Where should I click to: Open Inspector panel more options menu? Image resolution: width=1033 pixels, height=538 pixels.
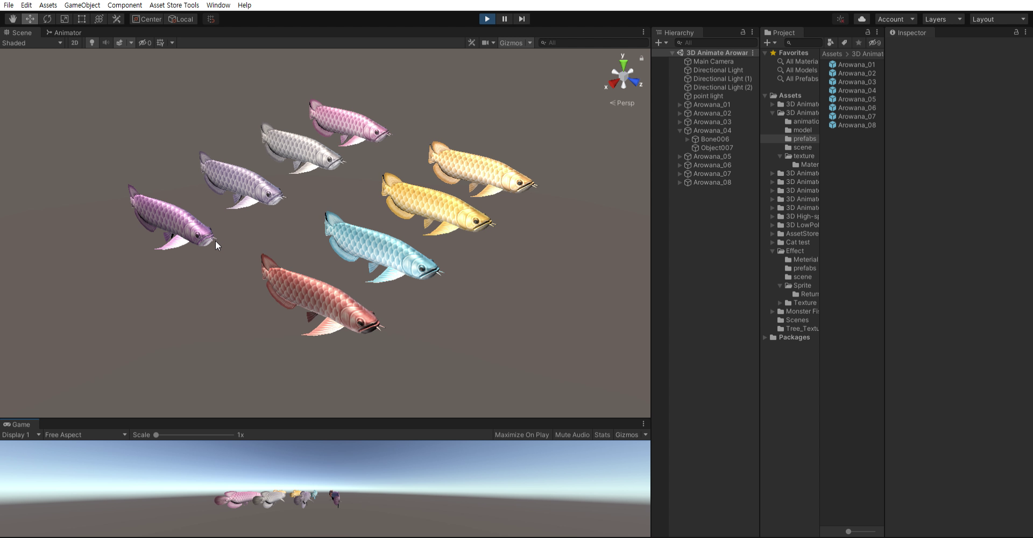1025,32
